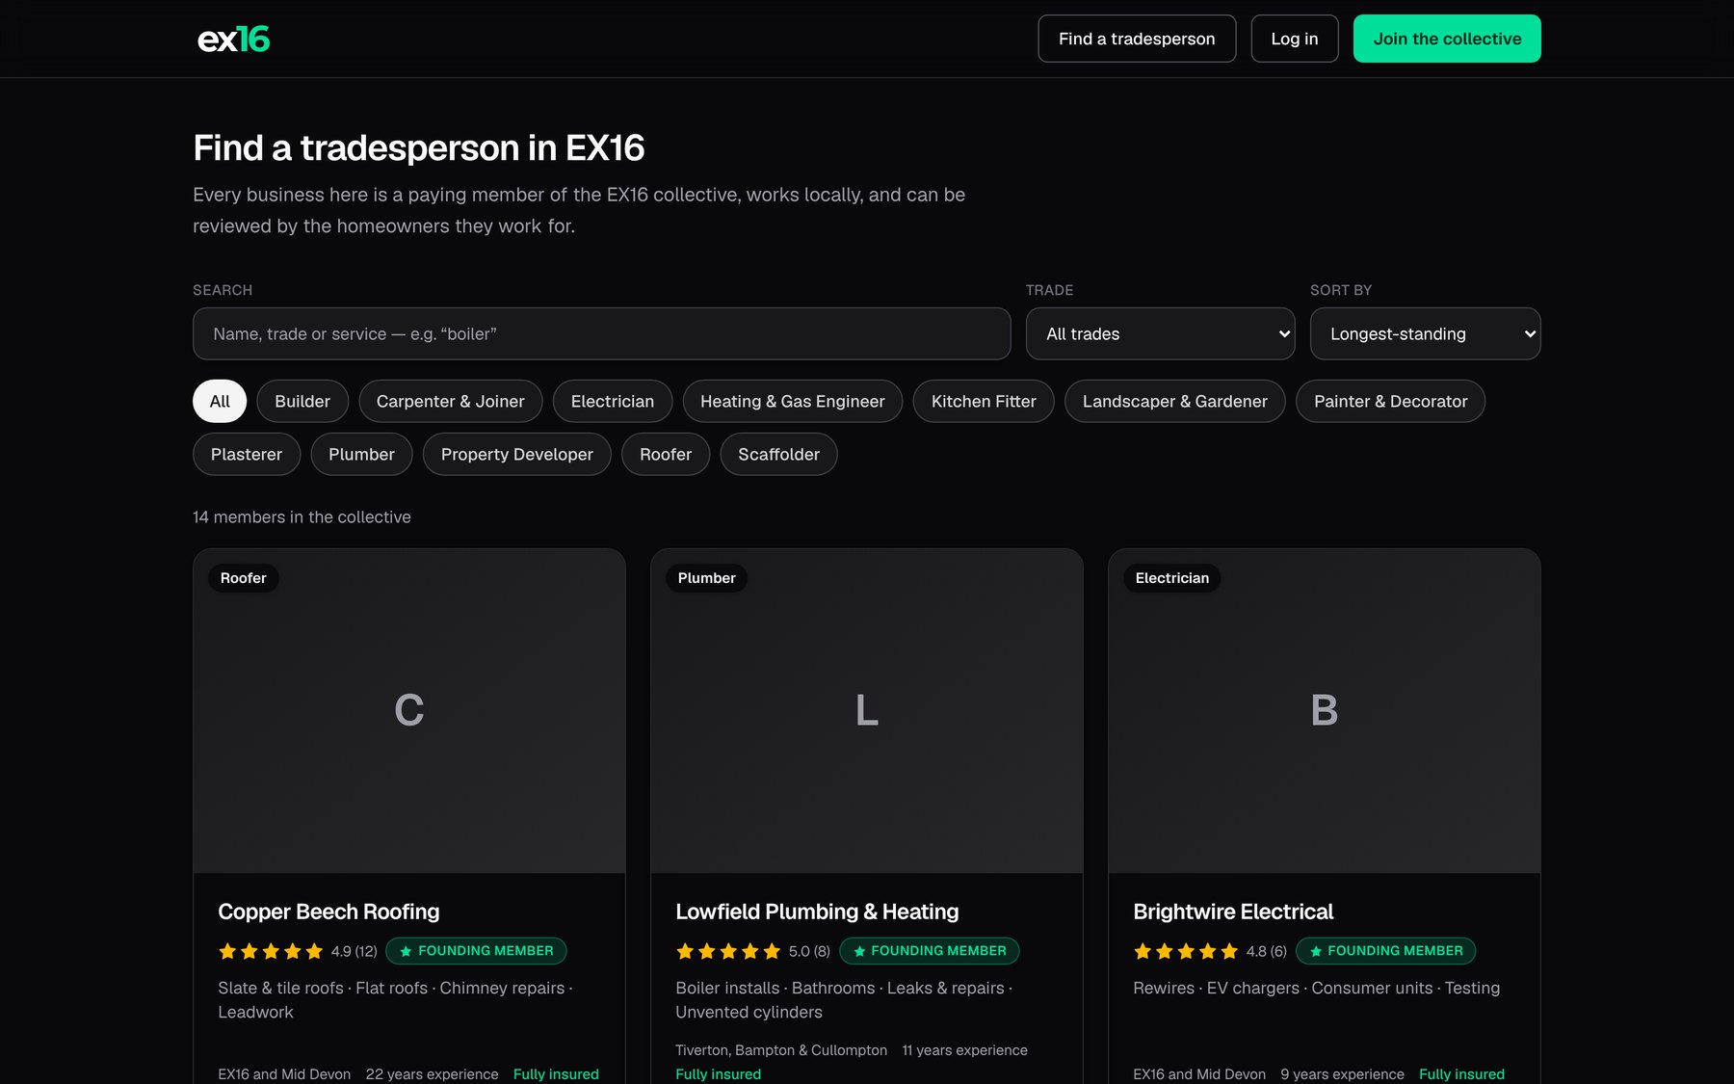Click Fully insured on Lowfield card
The width and height of the screenshot is (1734, 1084).
point(718,1074)
